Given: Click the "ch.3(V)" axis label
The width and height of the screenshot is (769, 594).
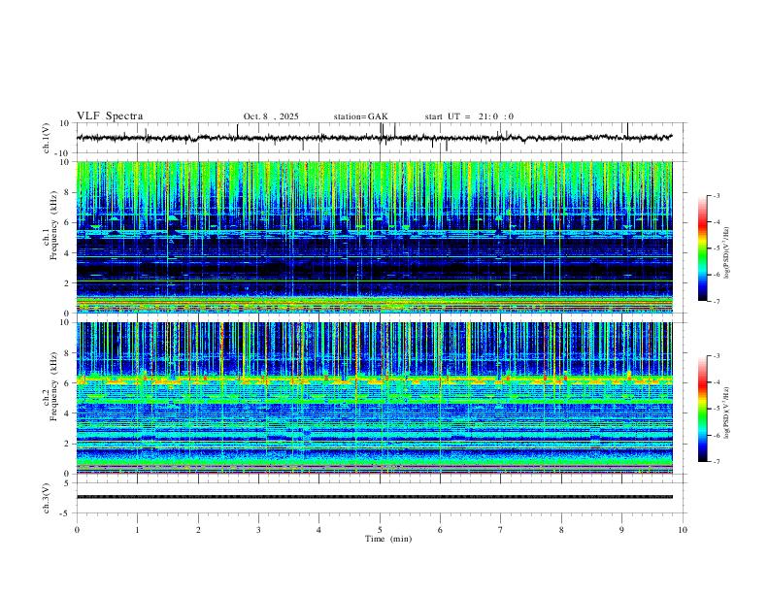Looking at the screenshot, I should 47,499.
